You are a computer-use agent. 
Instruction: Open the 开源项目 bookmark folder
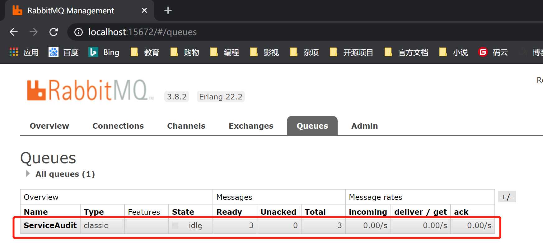[x=352, y=52]
